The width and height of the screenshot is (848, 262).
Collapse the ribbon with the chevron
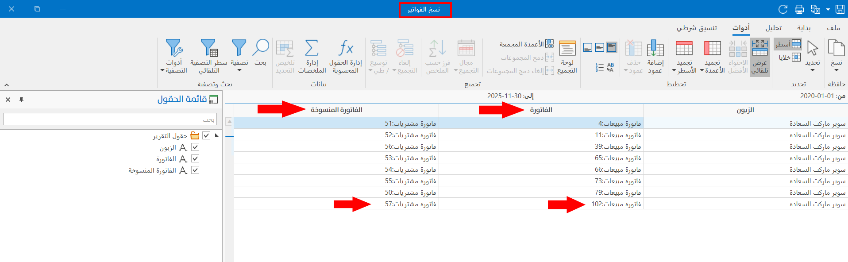tap(7, 85)
